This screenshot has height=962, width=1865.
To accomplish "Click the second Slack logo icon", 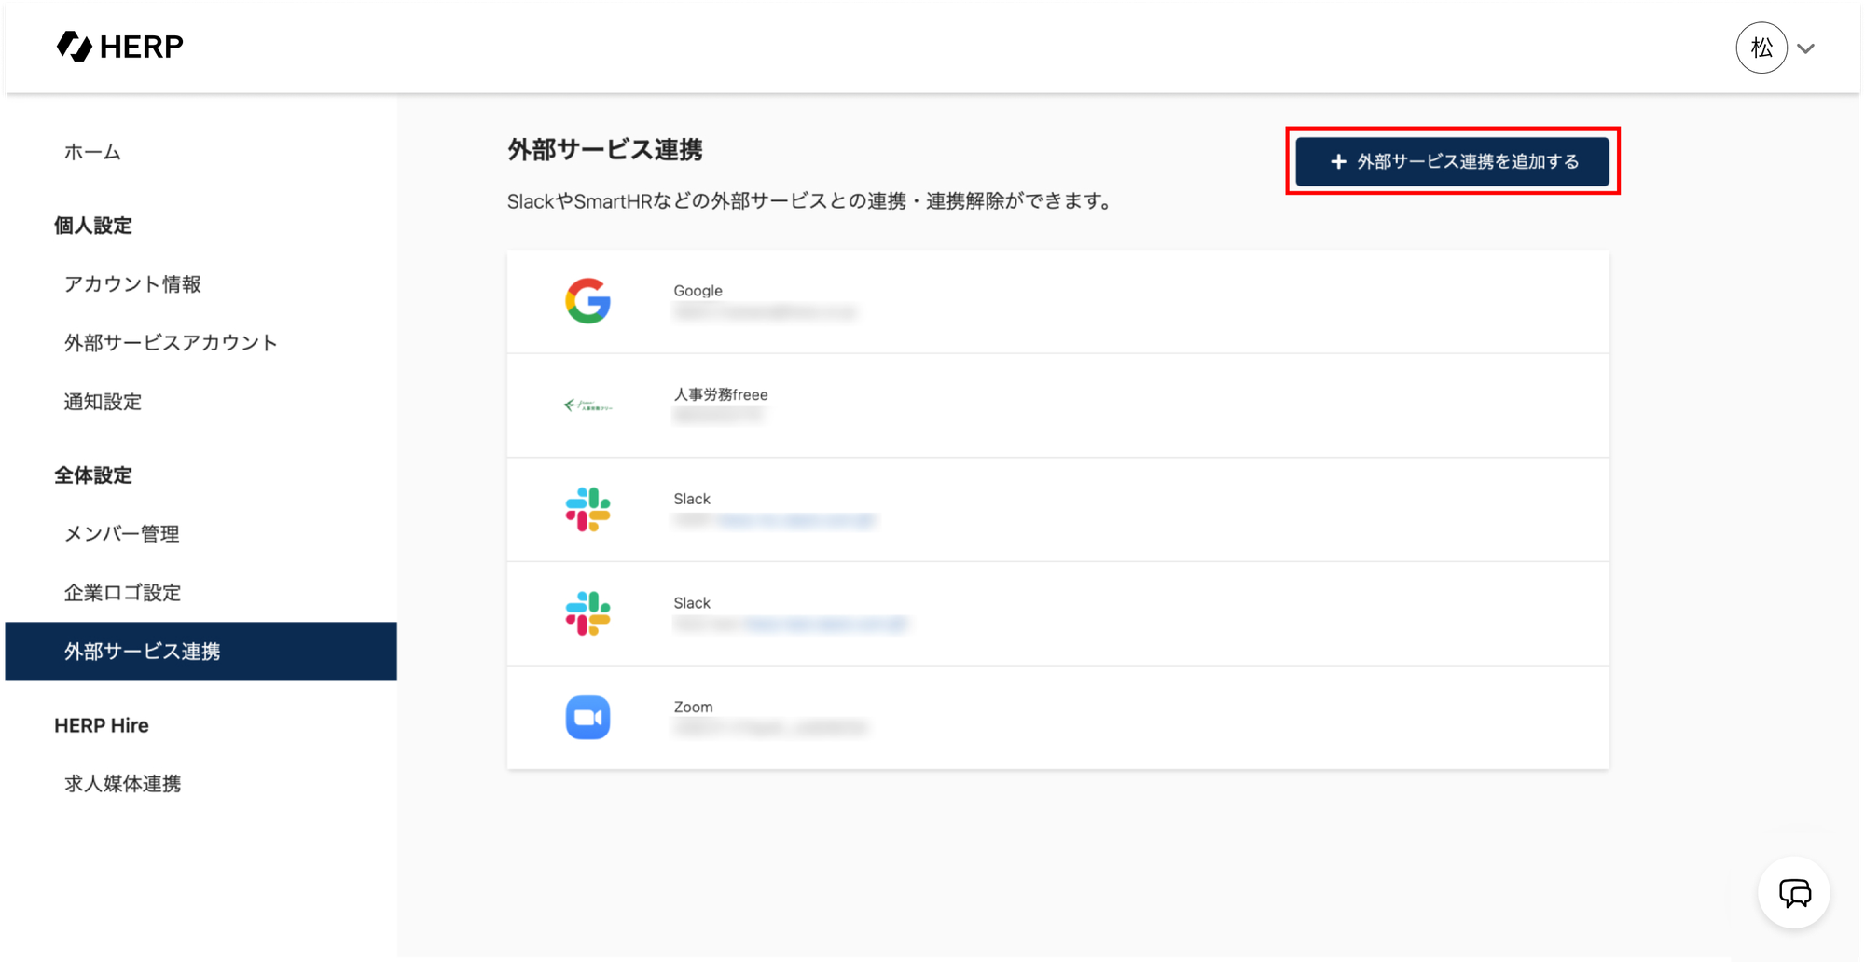I will 587,613.
